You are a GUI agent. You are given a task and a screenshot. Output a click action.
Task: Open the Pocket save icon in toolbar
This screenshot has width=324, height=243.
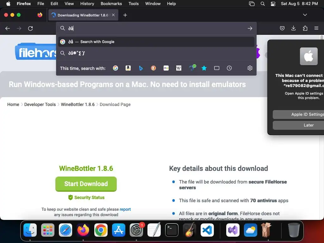tap(282, 28)
